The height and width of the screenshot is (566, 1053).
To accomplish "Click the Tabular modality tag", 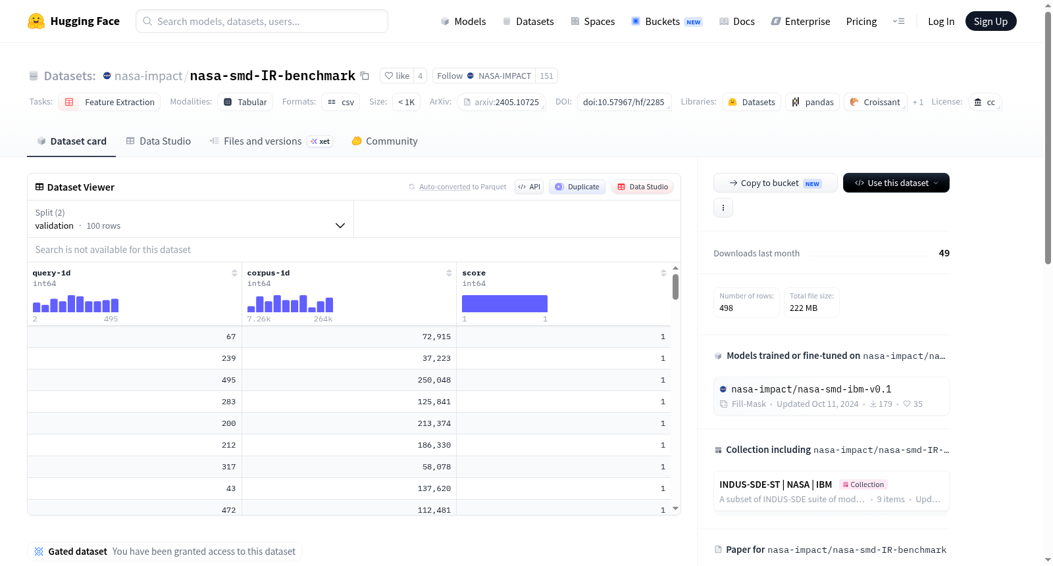I will [x=245, y=102].
